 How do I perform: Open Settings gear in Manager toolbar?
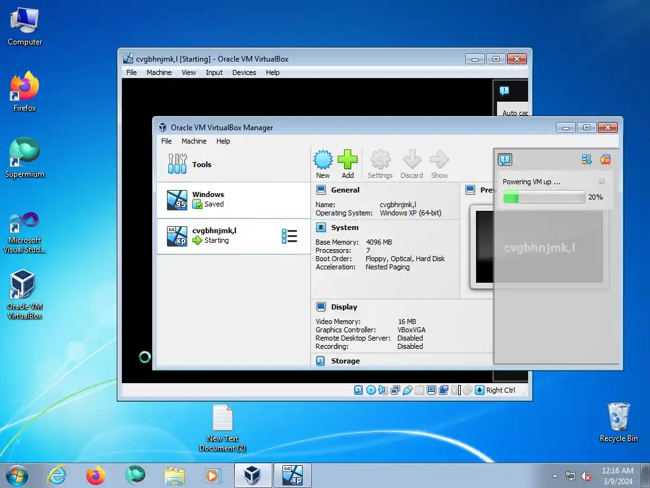pos(380,159)
